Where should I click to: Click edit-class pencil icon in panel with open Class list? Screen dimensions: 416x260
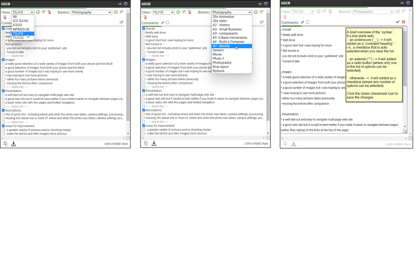click(x=44, y=12)
